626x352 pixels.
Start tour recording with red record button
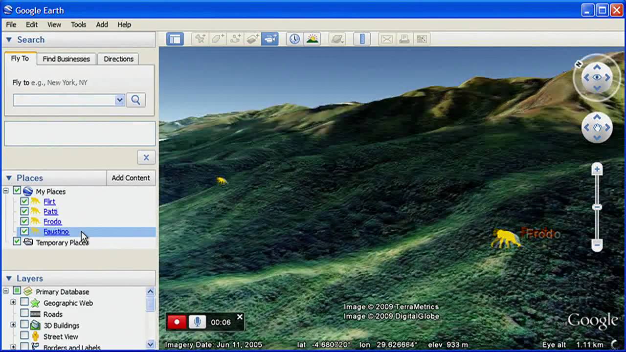[x=177, y=322]
